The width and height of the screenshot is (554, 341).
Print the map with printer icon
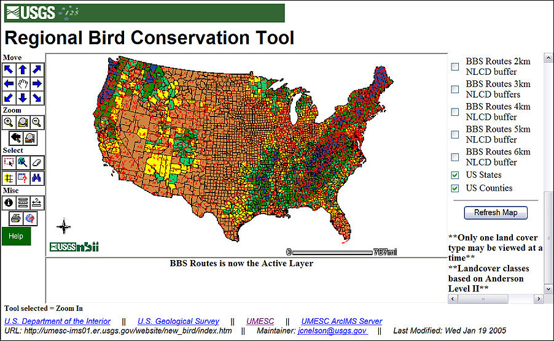[x=16, y=218]
